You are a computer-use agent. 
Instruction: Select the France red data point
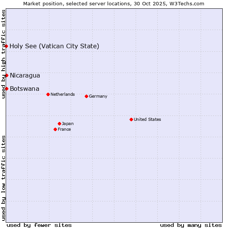coord(55,129)
